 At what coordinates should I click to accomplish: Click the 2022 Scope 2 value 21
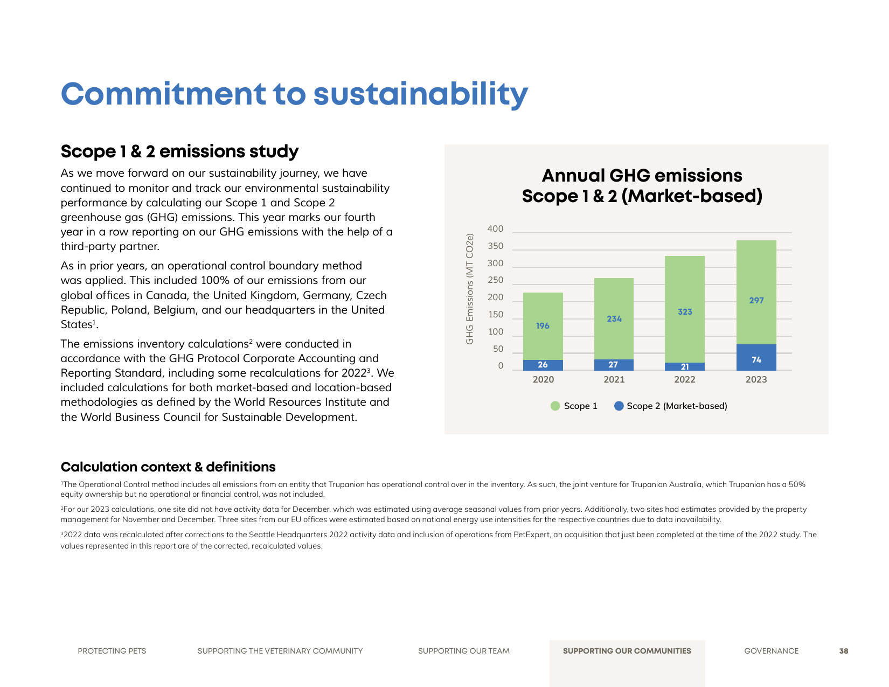click(685, 367)
